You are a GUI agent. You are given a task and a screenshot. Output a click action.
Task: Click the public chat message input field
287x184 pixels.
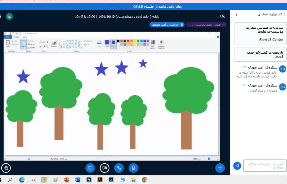pyautogui.click(x=264, y=166)
